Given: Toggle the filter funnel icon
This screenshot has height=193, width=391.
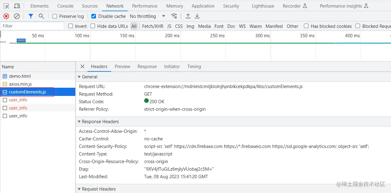Looking at the screenshot, I should 31,16.
